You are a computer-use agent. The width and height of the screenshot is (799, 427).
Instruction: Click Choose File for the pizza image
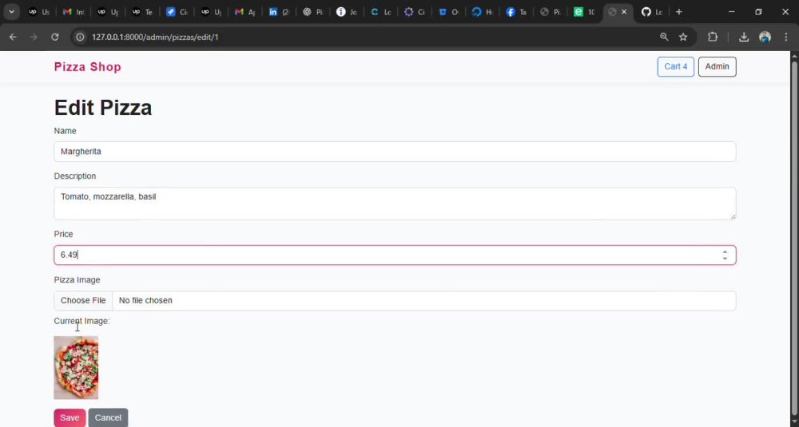click(x=83, y=300)
